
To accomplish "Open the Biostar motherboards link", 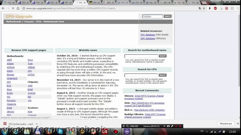I will pos(11,75).
